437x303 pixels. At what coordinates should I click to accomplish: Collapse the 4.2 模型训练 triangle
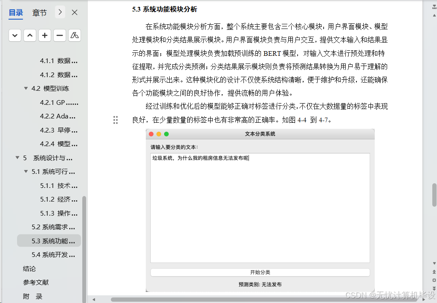[26, 88]
